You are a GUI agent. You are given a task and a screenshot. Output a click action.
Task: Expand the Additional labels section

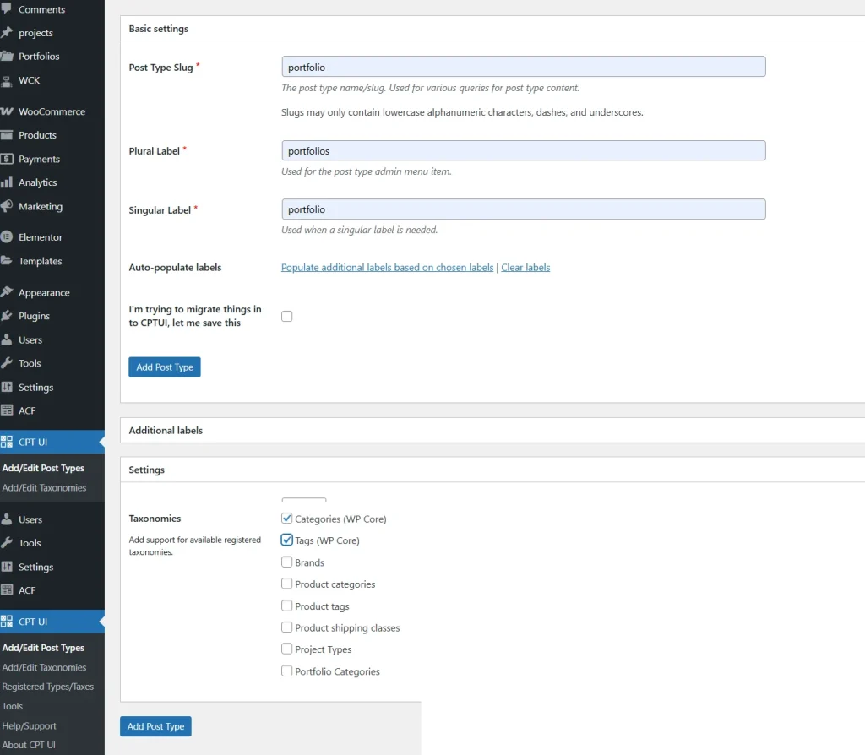pos(166,430)
